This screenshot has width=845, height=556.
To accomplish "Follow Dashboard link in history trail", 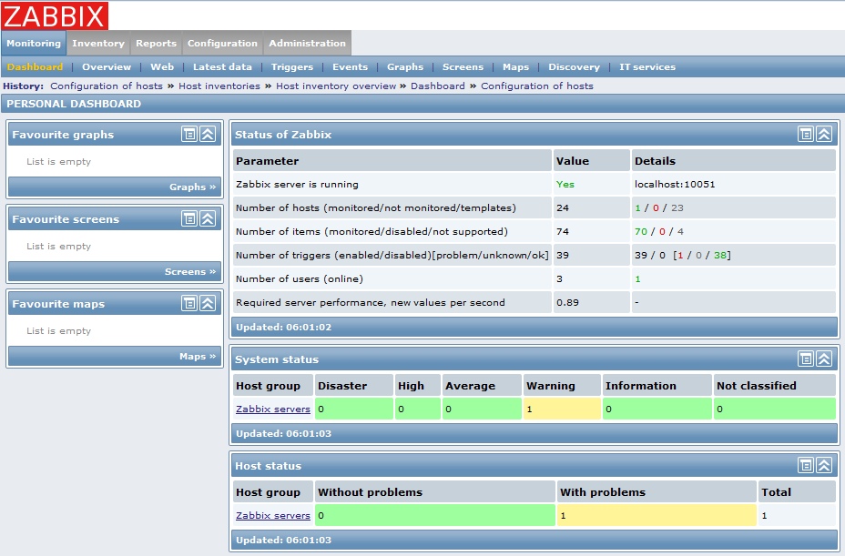I will pyautogui.click(x=438, y=86).
